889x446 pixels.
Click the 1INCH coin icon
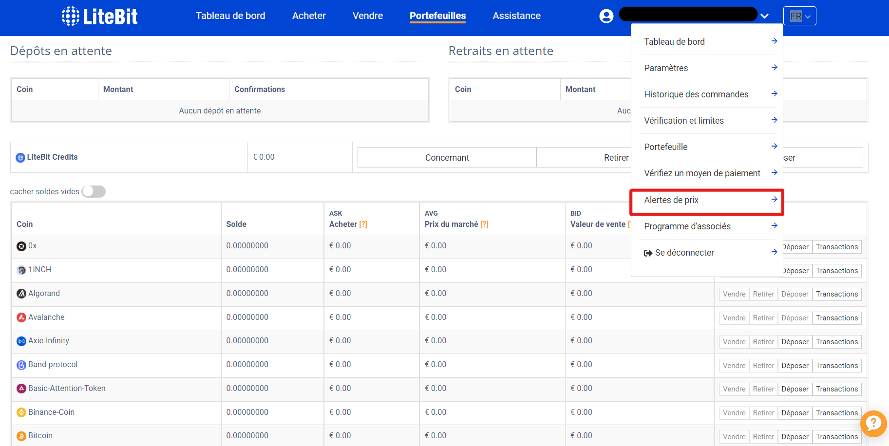[x=21, y=270]
